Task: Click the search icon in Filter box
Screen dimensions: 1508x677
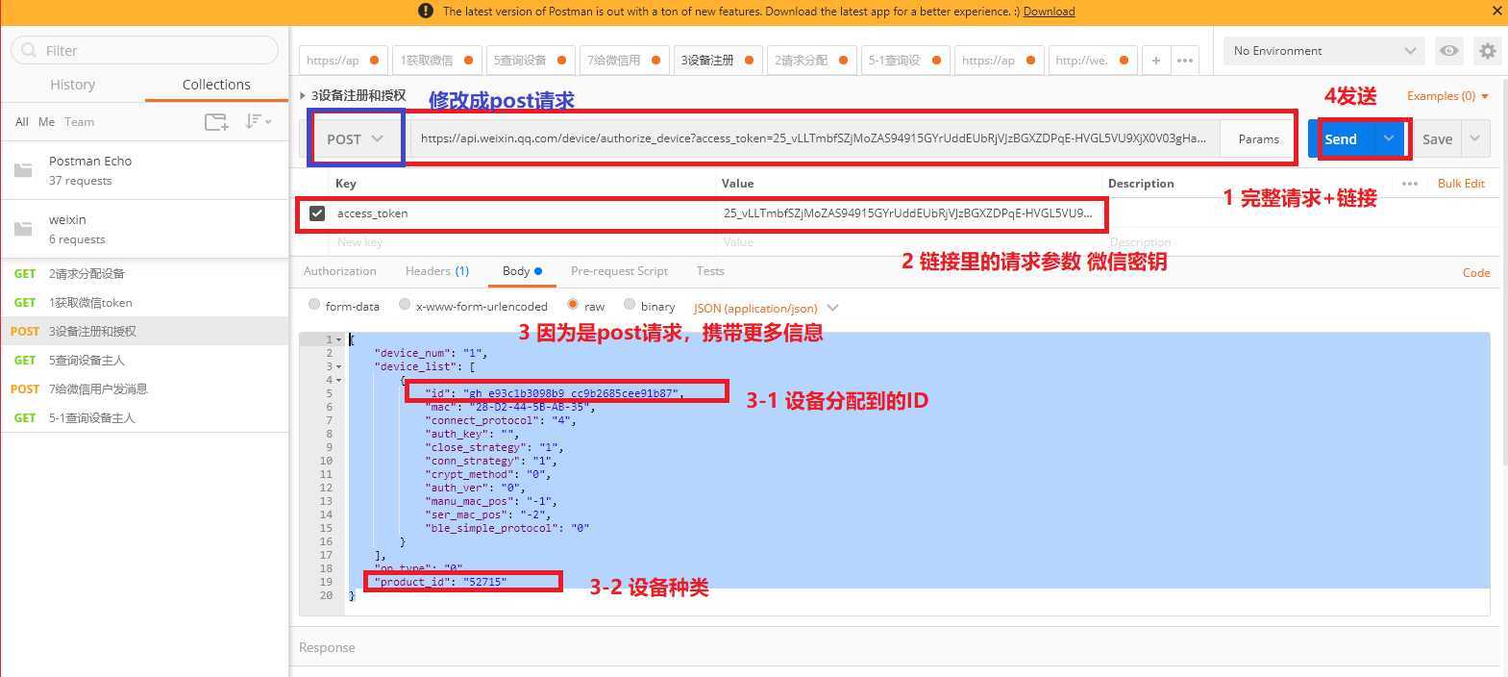Action: coord(29,50)
